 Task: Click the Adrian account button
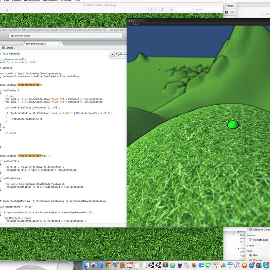pos(230,6)
